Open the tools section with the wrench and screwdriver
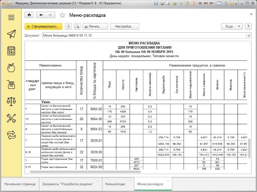Viewport: 257px width, 192px height. coord(11,118)
